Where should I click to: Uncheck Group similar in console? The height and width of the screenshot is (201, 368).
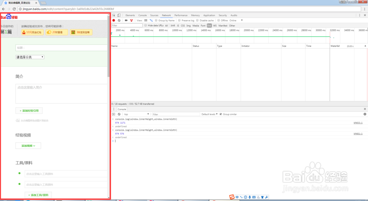click(x=220, y=114)
